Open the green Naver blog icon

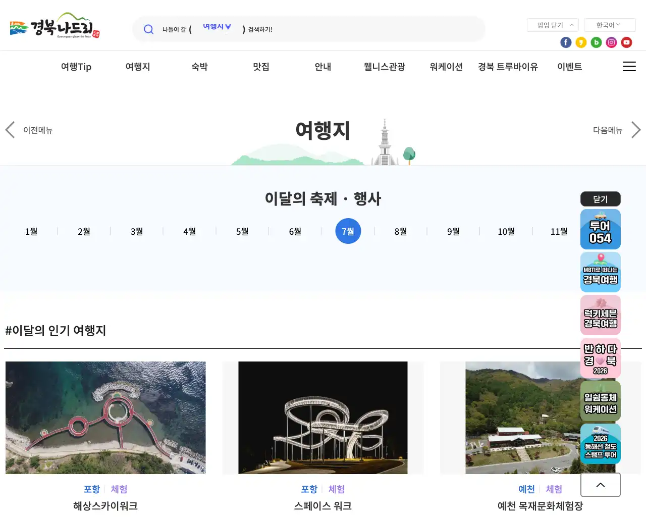click(596, 42)
